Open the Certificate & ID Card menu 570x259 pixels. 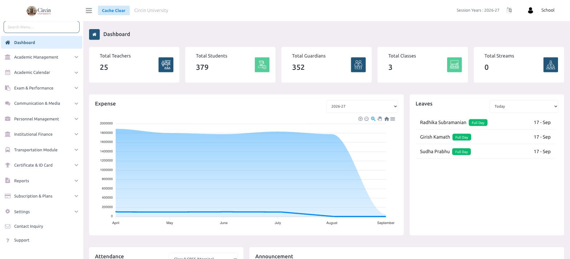pyautogui.click(x=41, y=165)
